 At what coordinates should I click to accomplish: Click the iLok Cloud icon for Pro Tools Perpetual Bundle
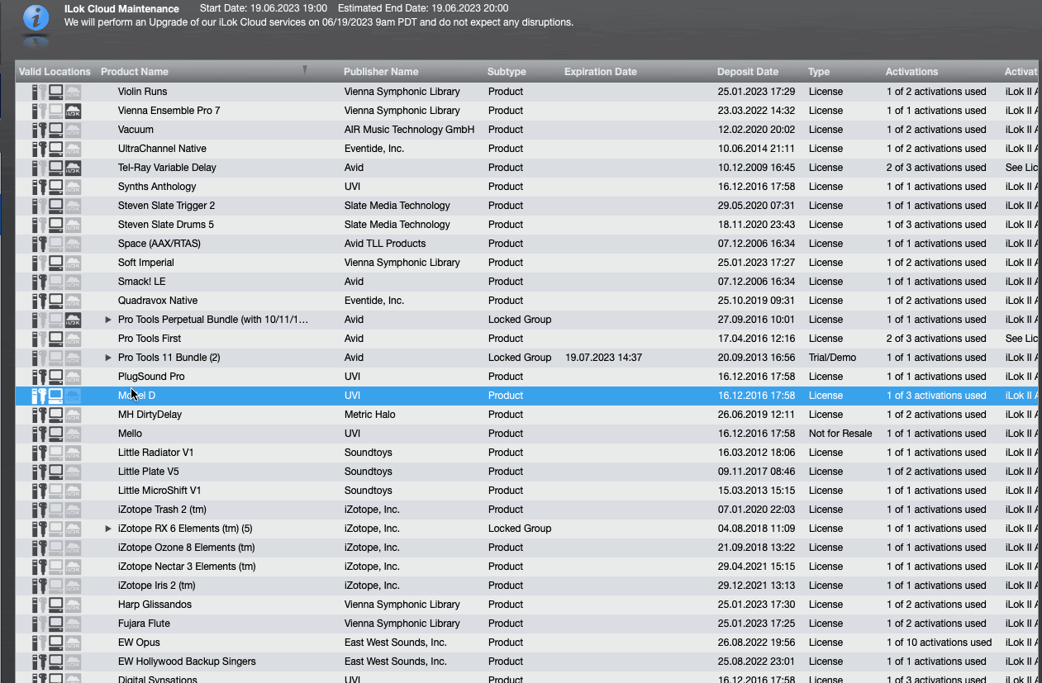(x=74, y=320)
